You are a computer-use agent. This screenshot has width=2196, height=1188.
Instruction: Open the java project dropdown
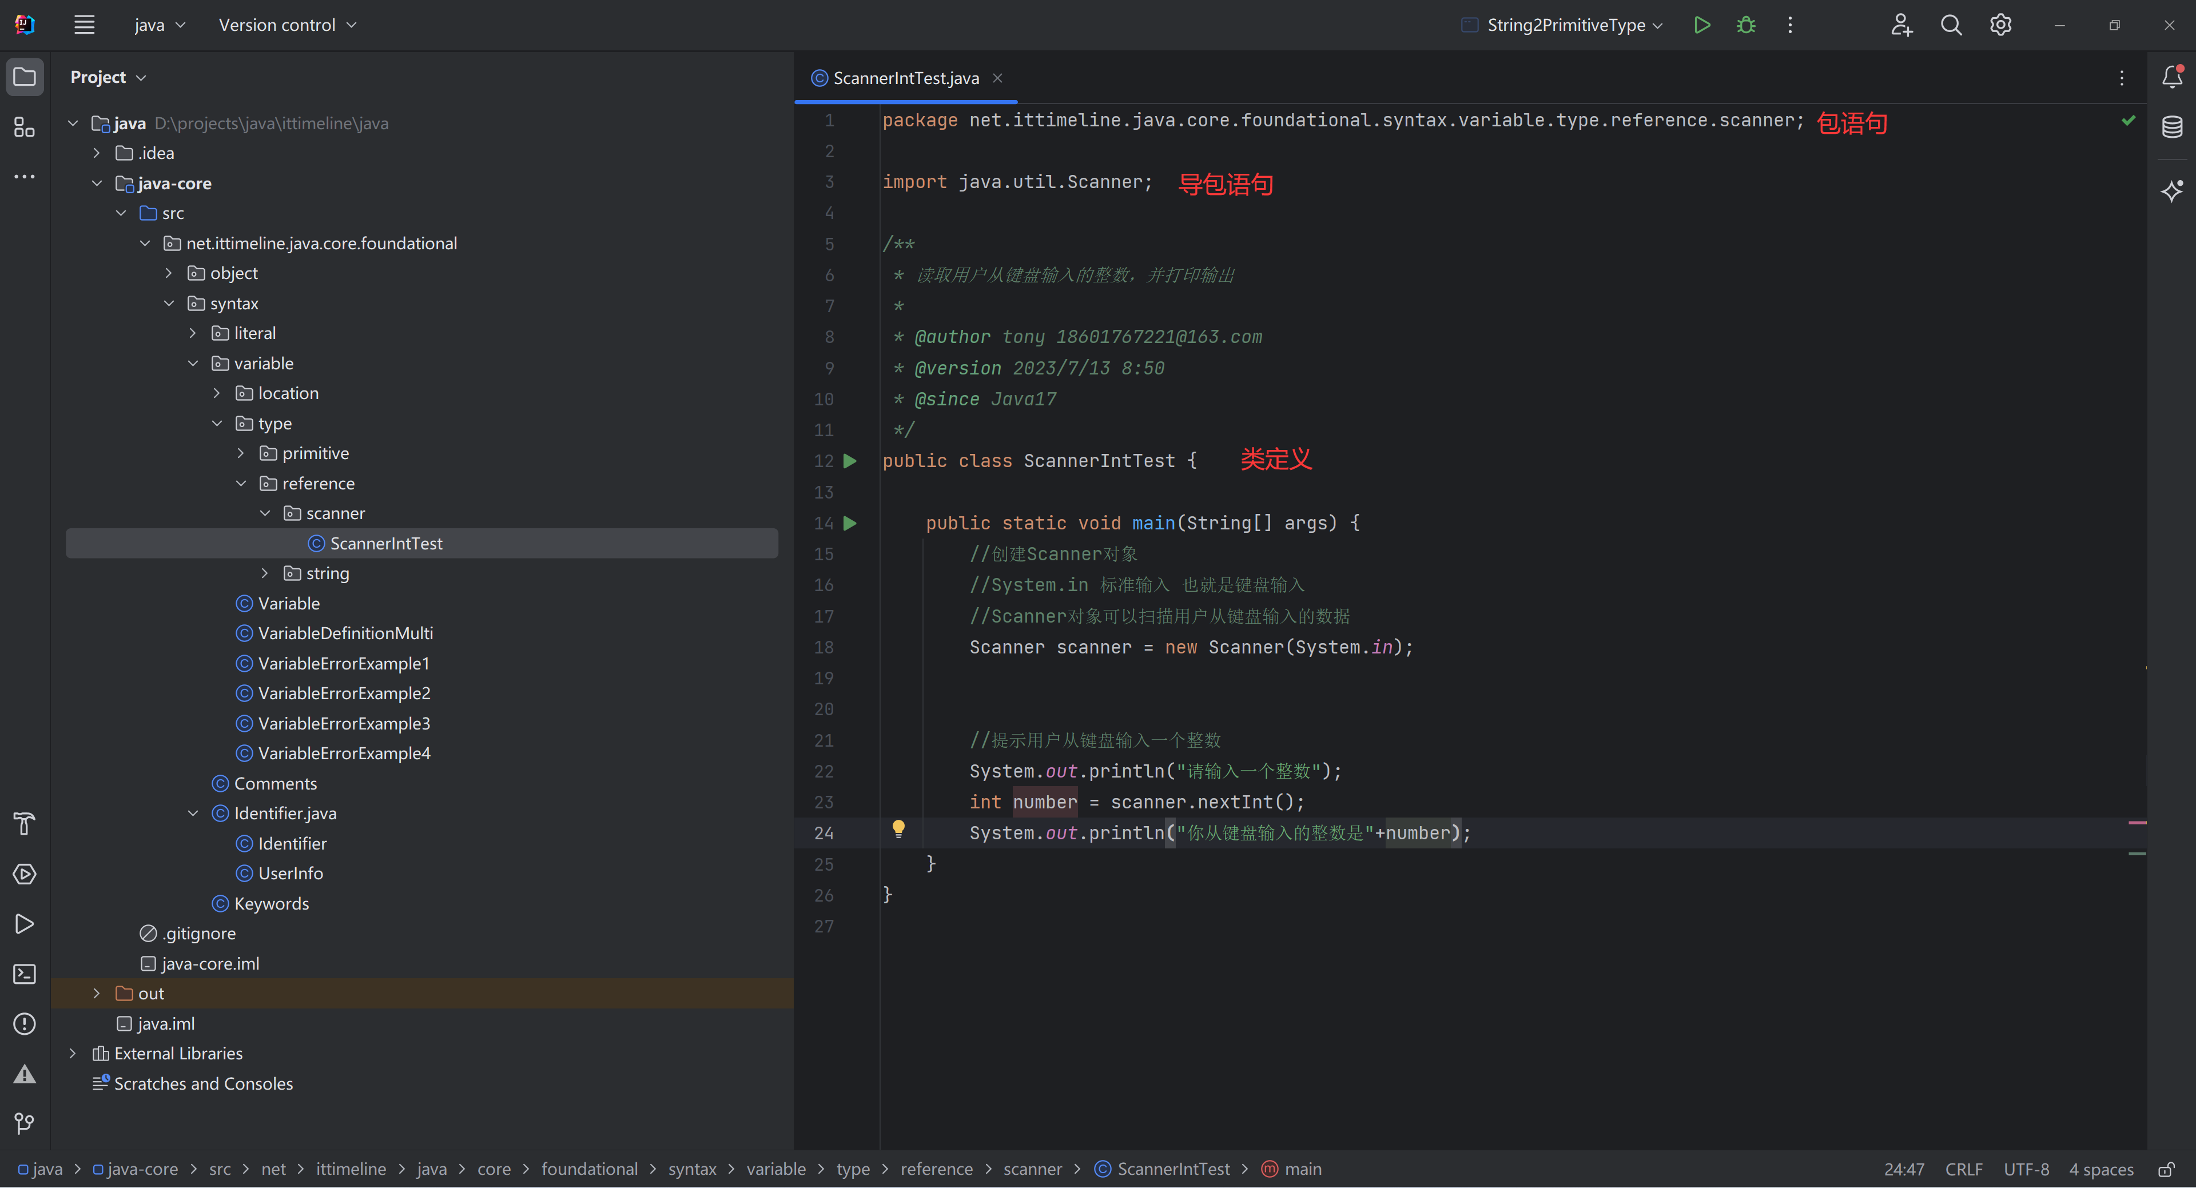[x=160, y=25]
